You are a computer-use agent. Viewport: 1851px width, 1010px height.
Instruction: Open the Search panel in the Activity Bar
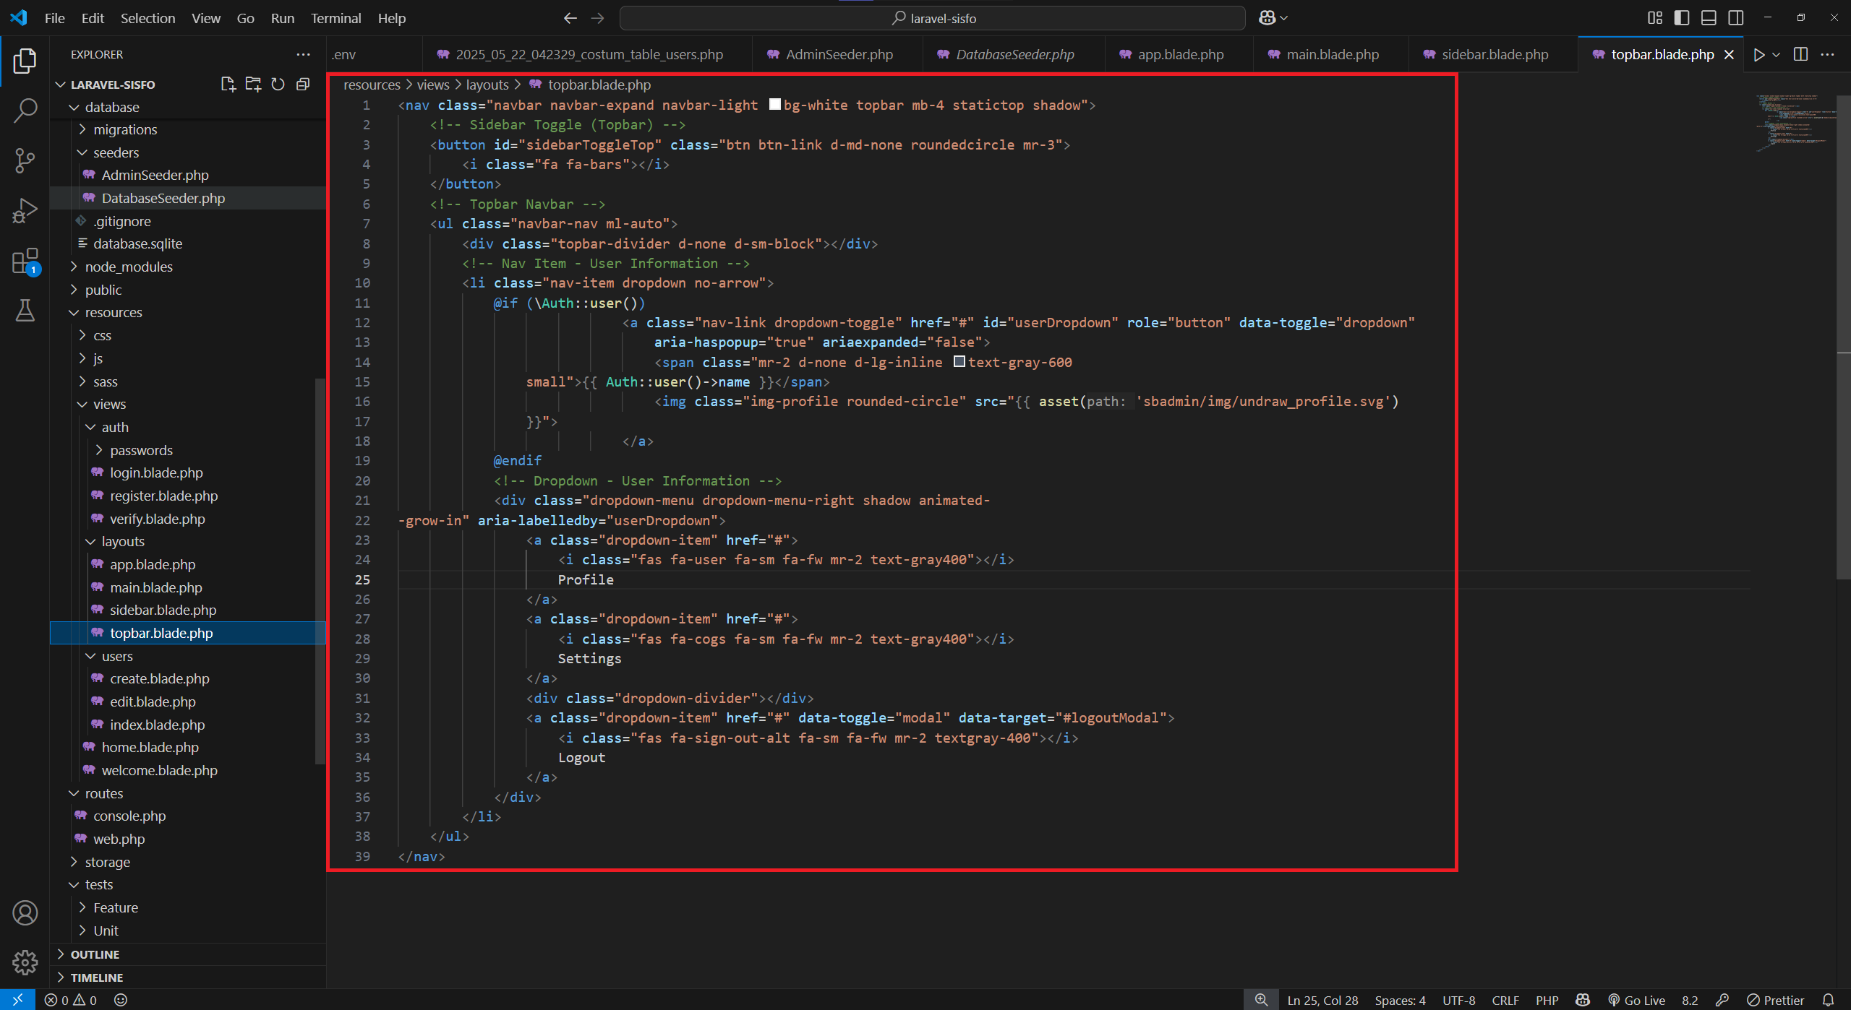[x=25, y=110]
